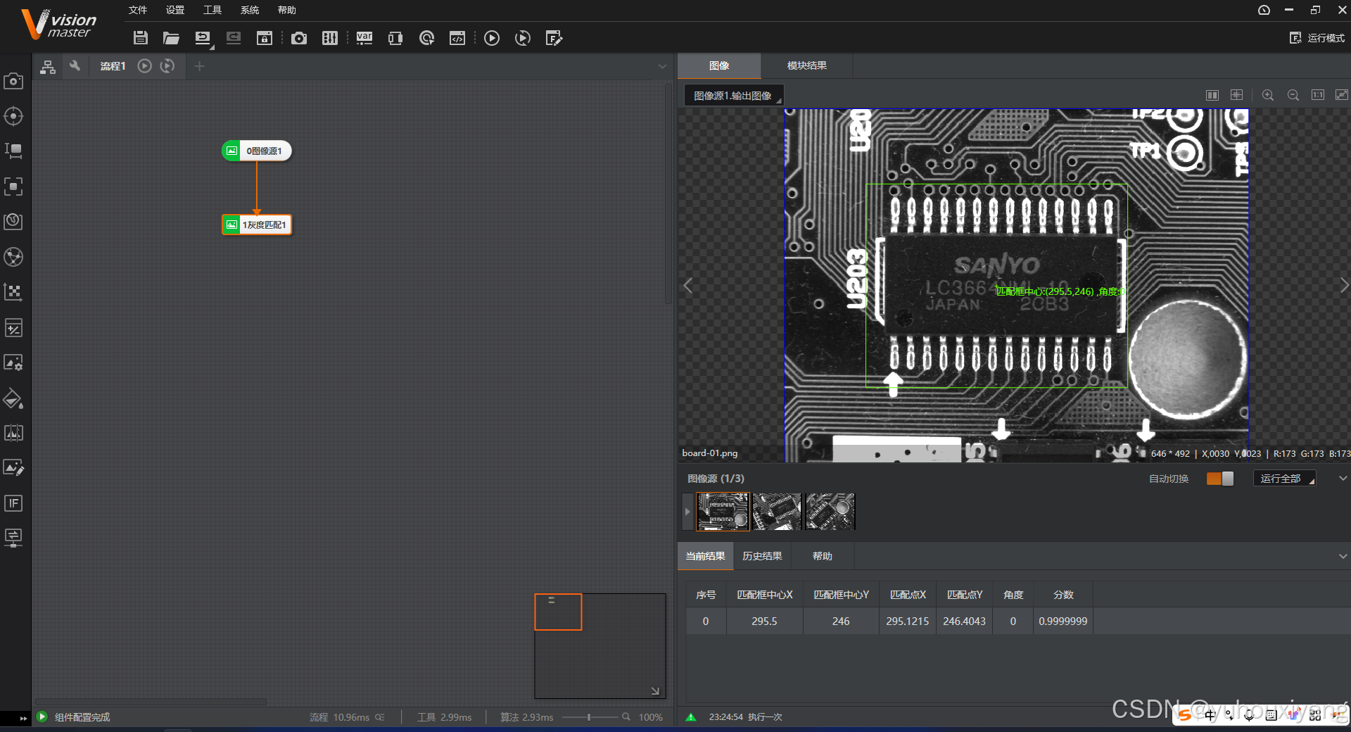Click the global trigger target icon
The height and width of the screenshot is (732, 1351).
(x=426, y=38)
